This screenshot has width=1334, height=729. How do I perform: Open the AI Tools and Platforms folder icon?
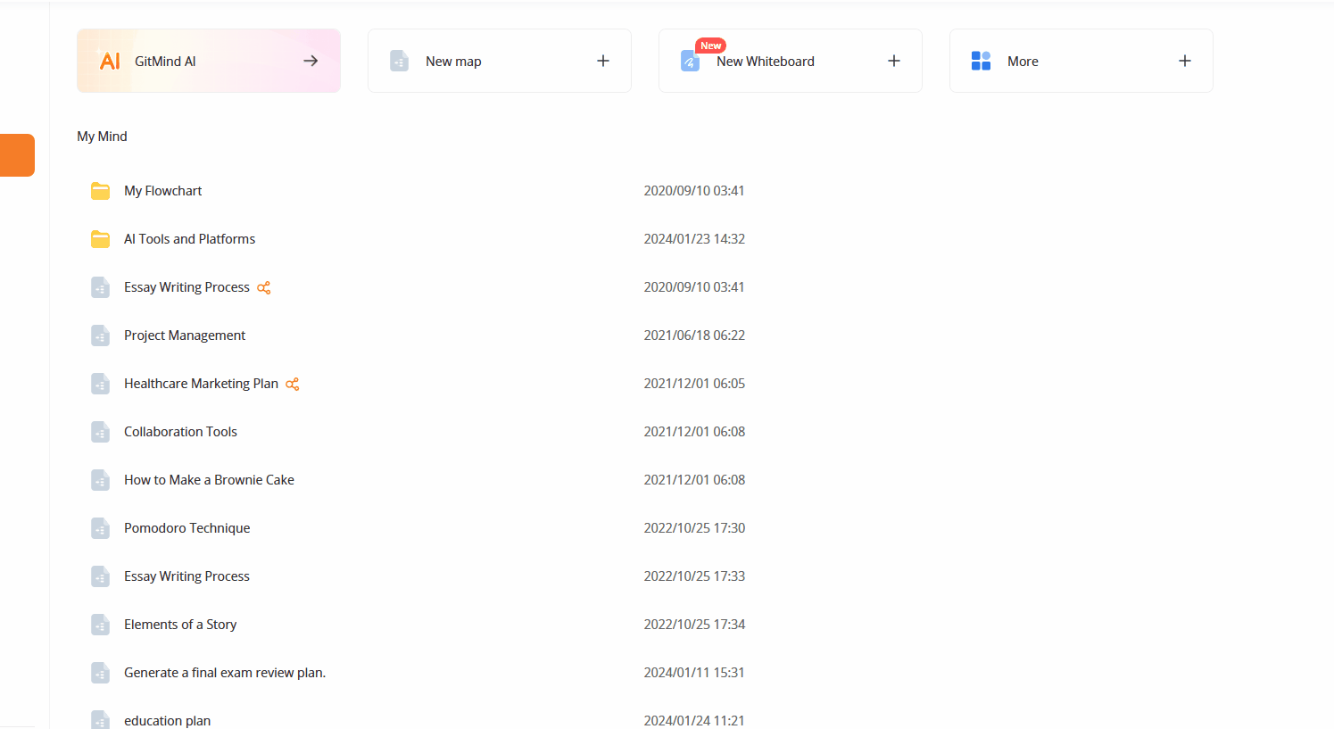[x=100, y=239]
